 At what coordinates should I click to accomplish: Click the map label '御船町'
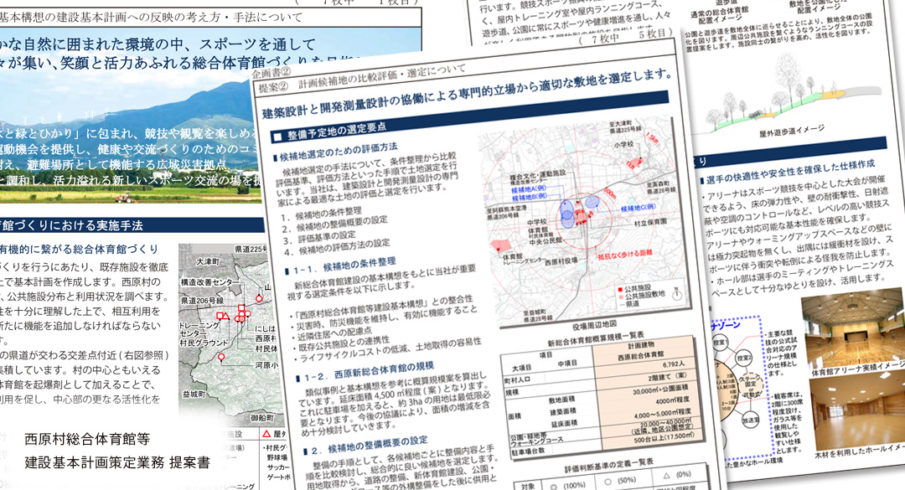(x=261, y=416)
